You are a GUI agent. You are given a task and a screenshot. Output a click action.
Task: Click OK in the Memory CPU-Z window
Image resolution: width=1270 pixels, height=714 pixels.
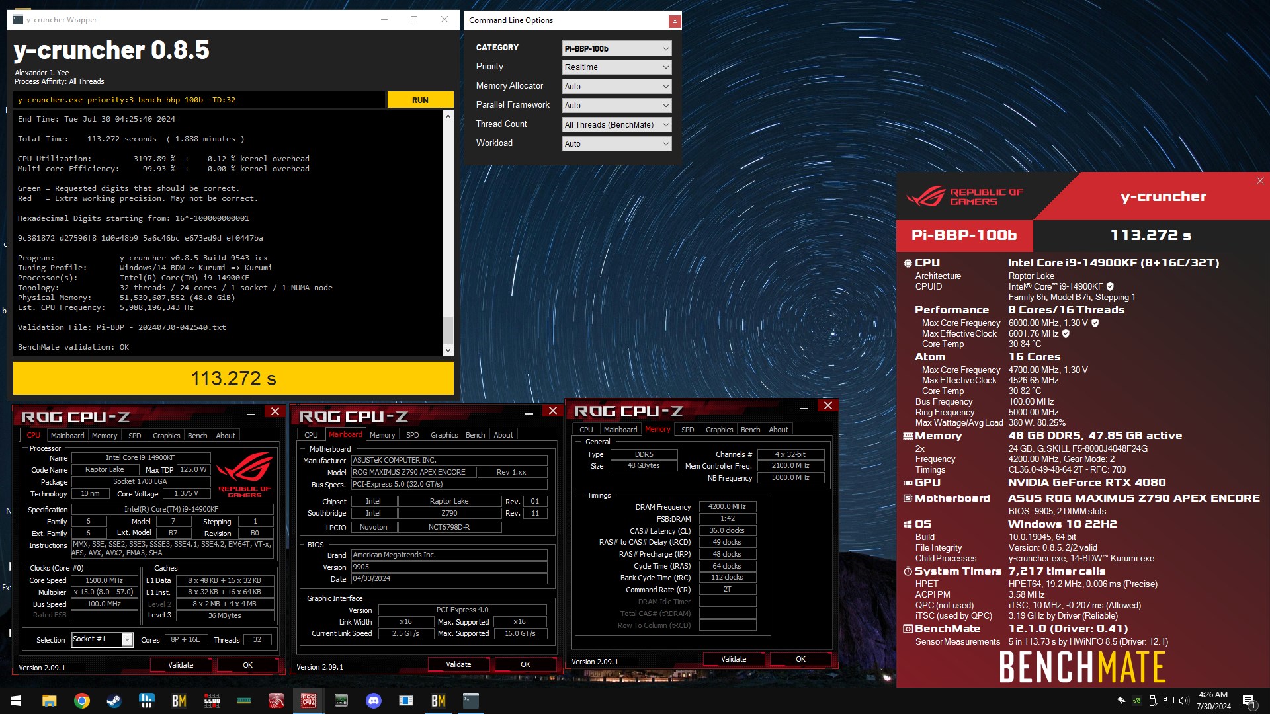(800, 659)
